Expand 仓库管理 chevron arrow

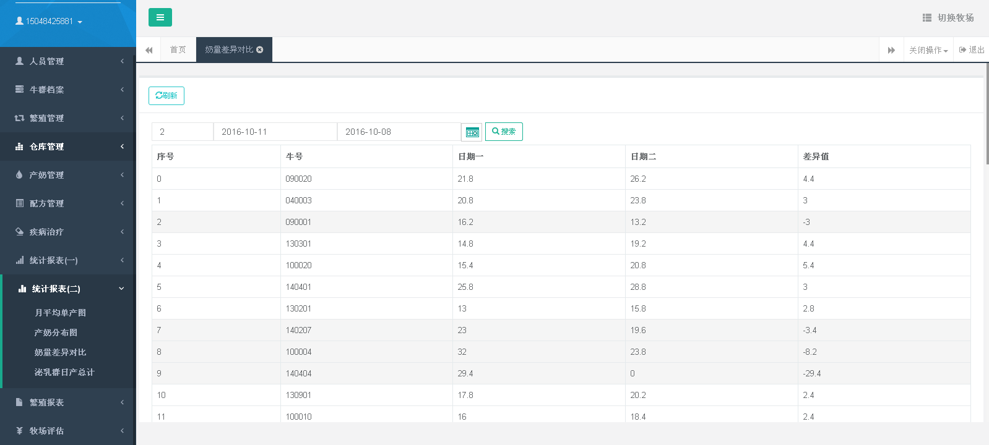[122, 146]
